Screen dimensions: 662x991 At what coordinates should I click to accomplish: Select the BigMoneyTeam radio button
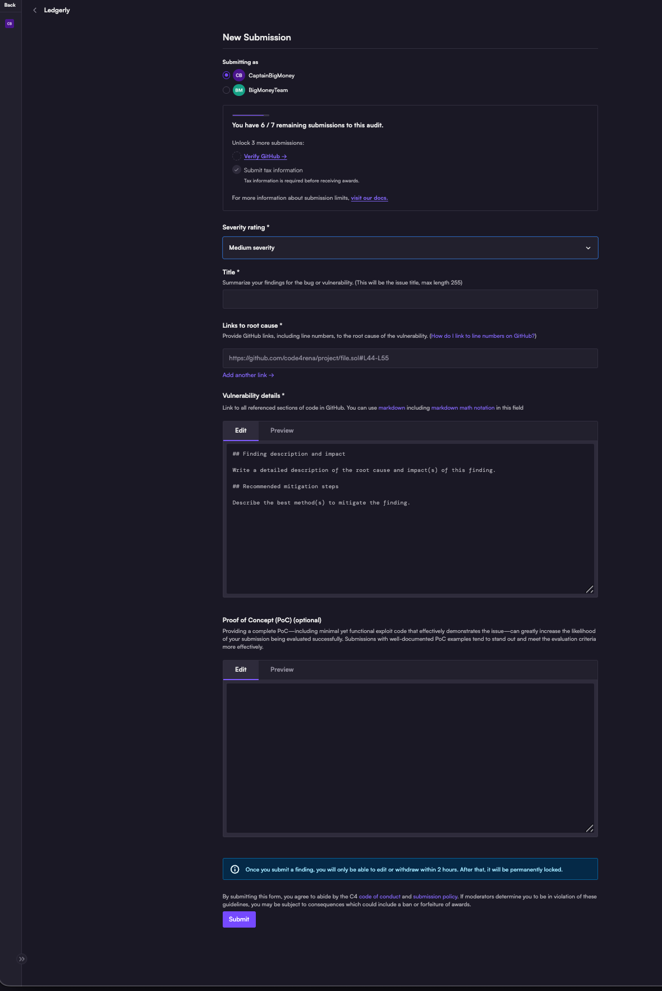click(x=227, y=90)
